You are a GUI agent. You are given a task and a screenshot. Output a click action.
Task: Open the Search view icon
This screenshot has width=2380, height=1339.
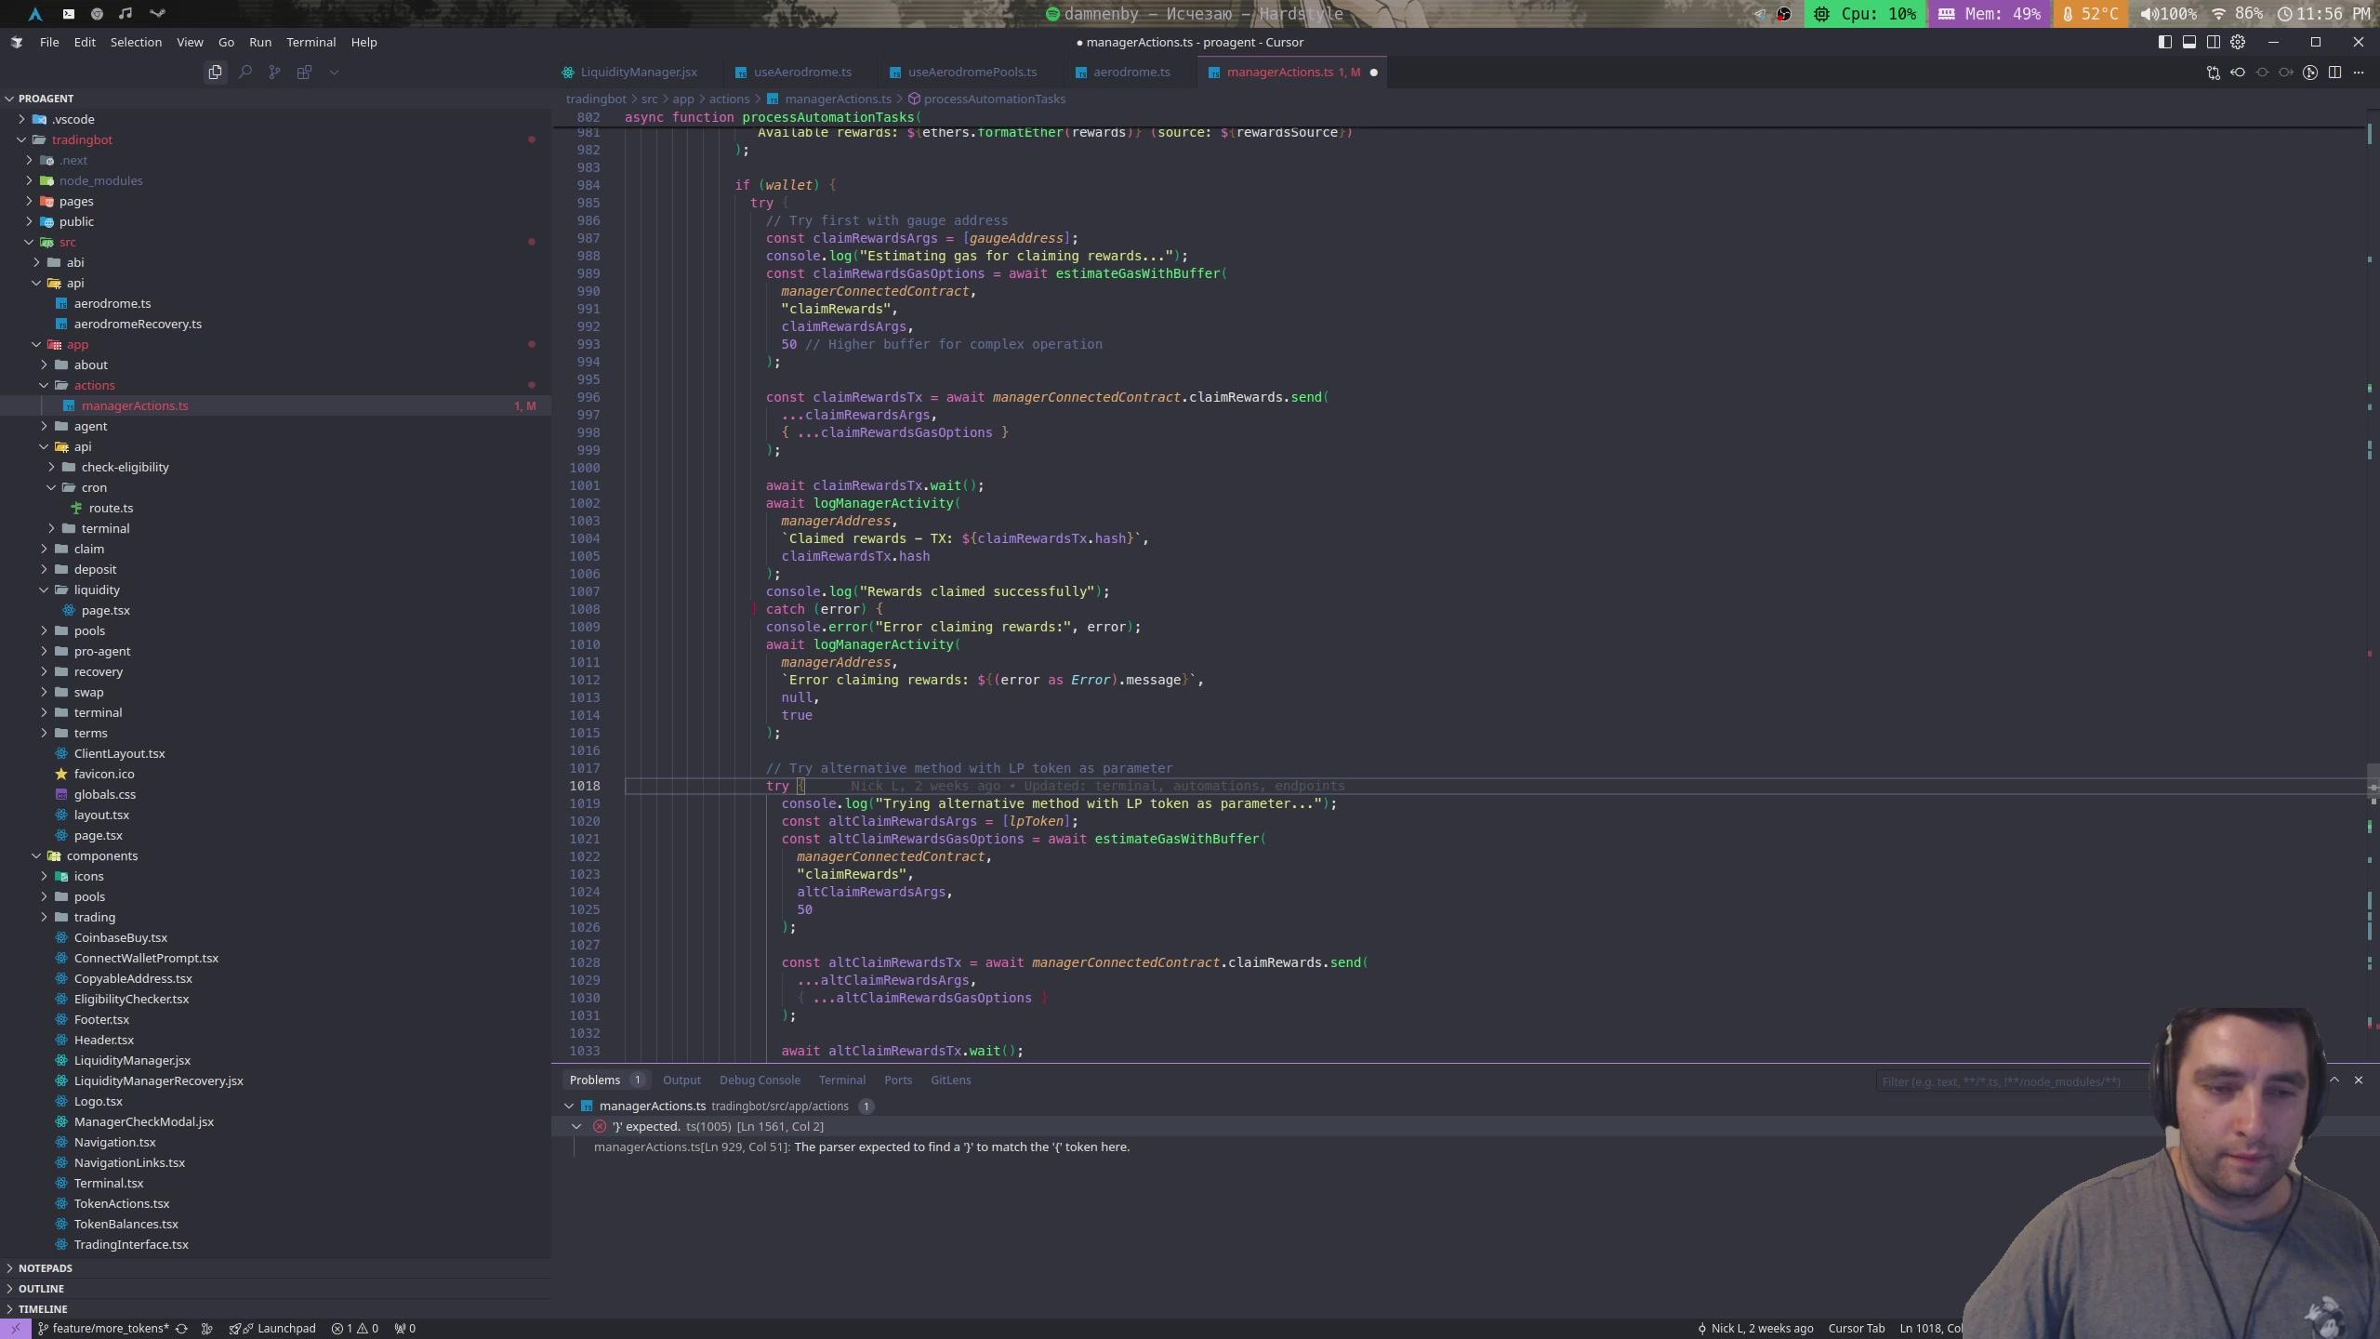point(245,72)
